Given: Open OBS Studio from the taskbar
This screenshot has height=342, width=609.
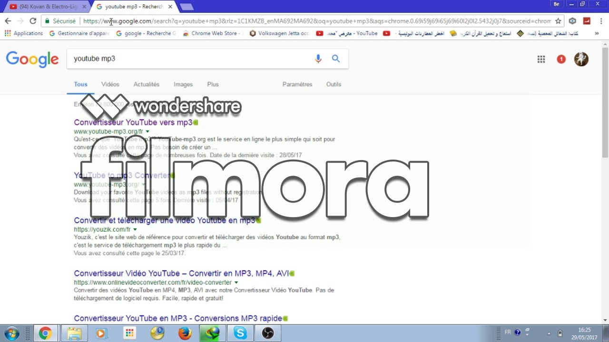Looking at the screenshot, I should (x=268, y=333).
